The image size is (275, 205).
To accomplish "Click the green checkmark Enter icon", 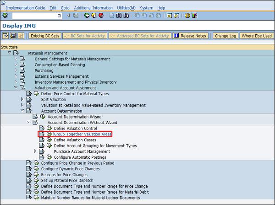I will coord(5,16).
